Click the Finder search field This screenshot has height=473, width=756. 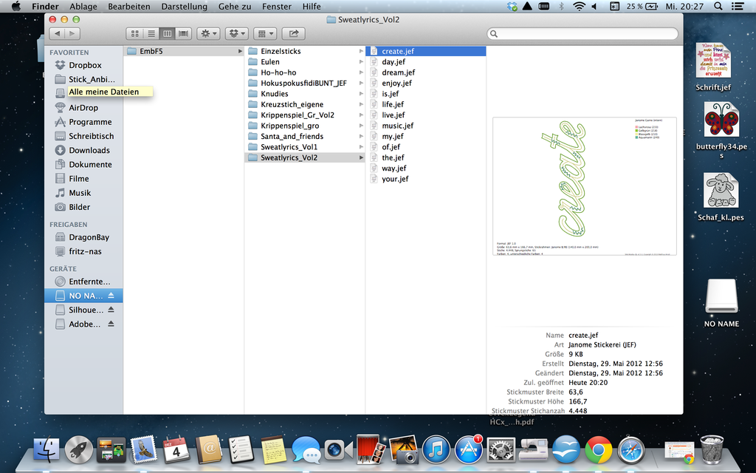(583, 33)
